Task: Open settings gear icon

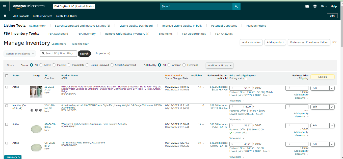Action: [315, 6]
